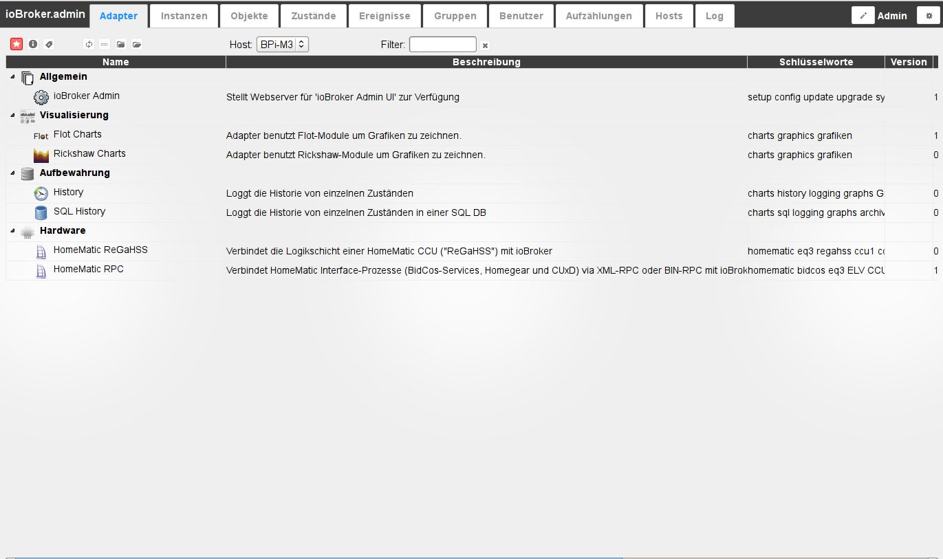
Task: Select the Flot Charts row name
Action: [x=78, y=134]
